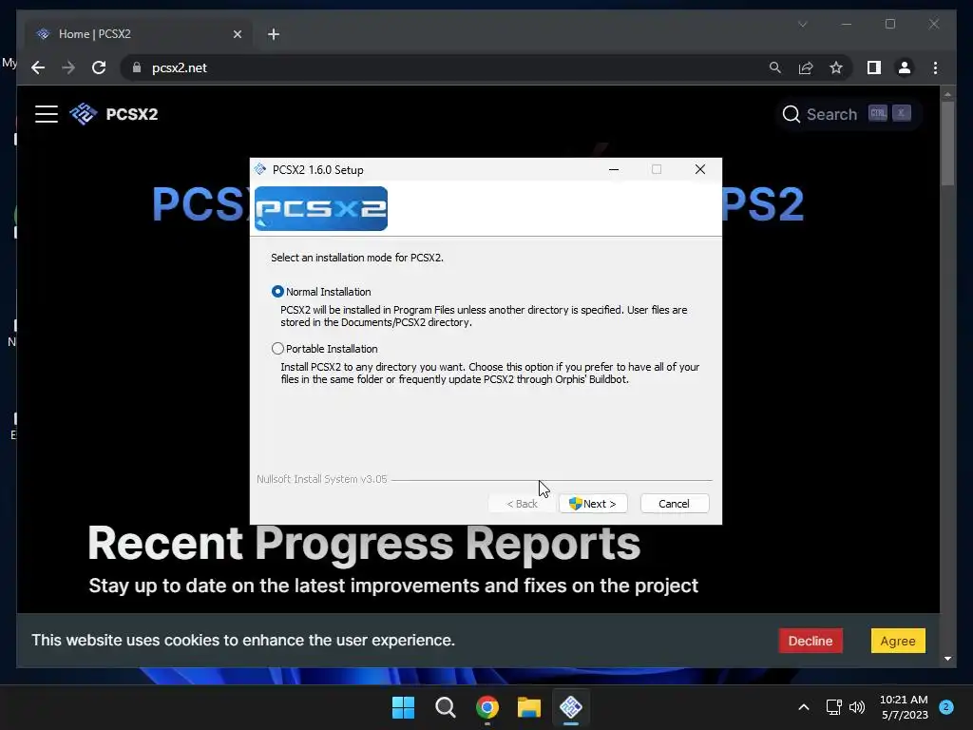Click the PCSX2 site logo icon
Viewport: 973px width, 730px height.
[84, 114]
